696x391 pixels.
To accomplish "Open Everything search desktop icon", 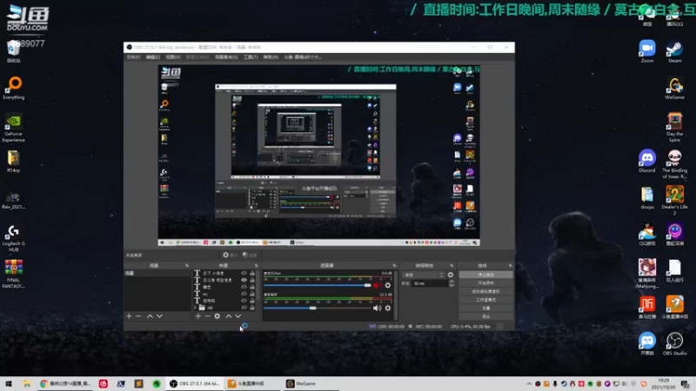I will [14, 88].
